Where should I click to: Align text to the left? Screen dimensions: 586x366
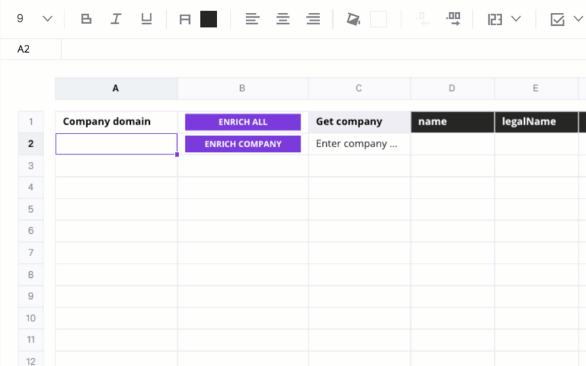(252, 19)
